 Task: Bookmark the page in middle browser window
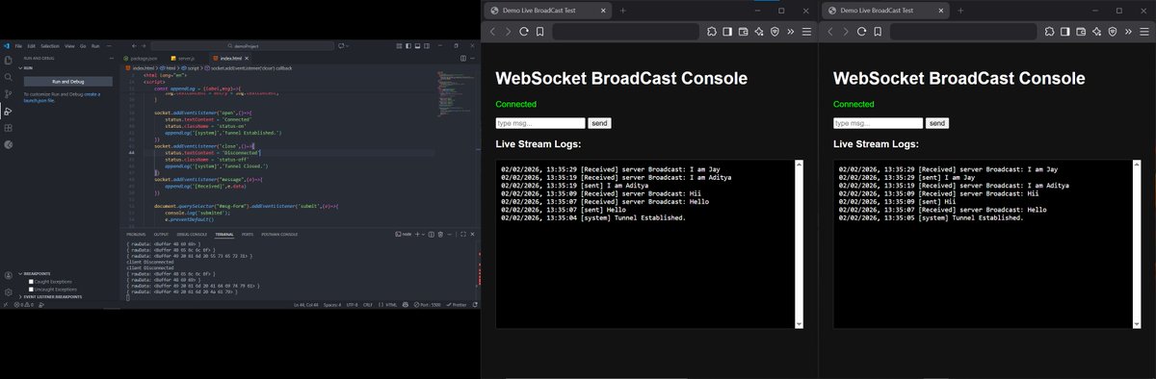pyautogui.click(x=539, y=32)
